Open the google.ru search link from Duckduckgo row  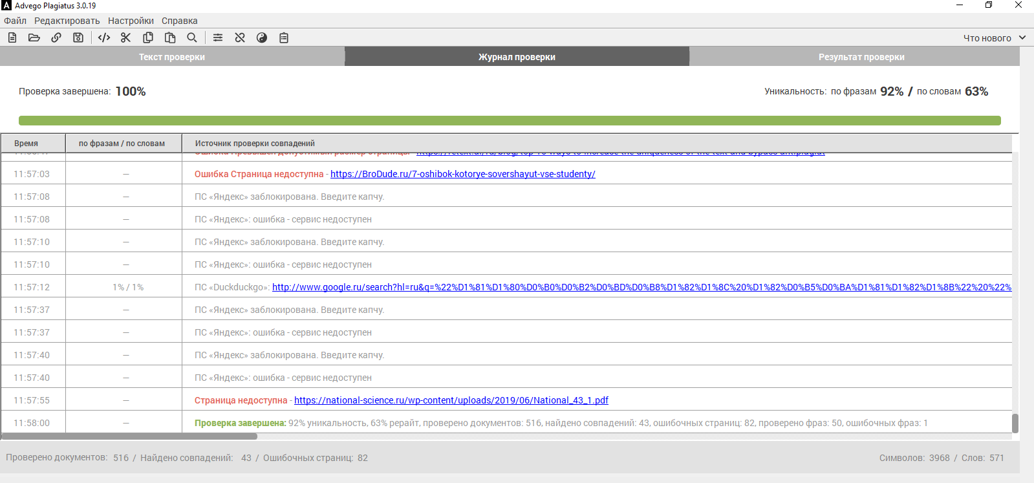pyautogui.click(x=641, y=287)
